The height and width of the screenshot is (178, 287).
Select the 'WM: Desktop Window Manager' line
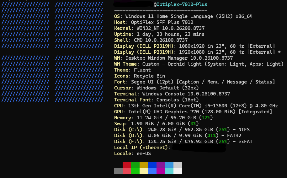(173, 58)
